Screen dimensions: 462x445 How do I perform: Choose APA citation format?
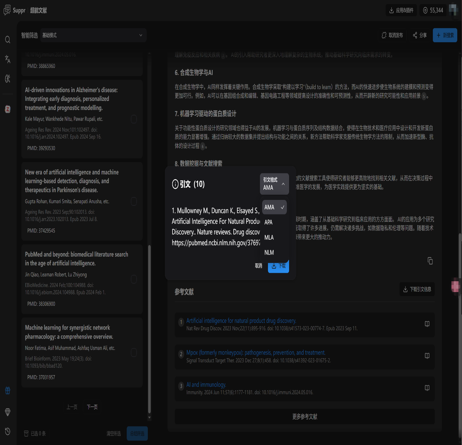tap(269, 222)
